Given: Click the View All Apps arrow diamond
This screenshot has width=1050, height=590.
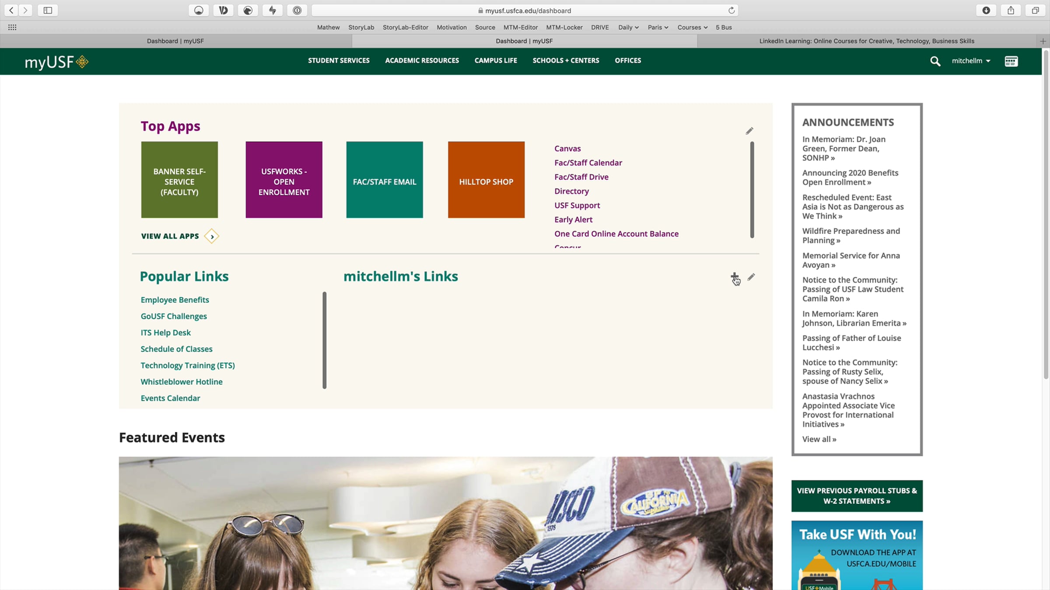Looking at the screenshot, I should (x=212, y=236).
